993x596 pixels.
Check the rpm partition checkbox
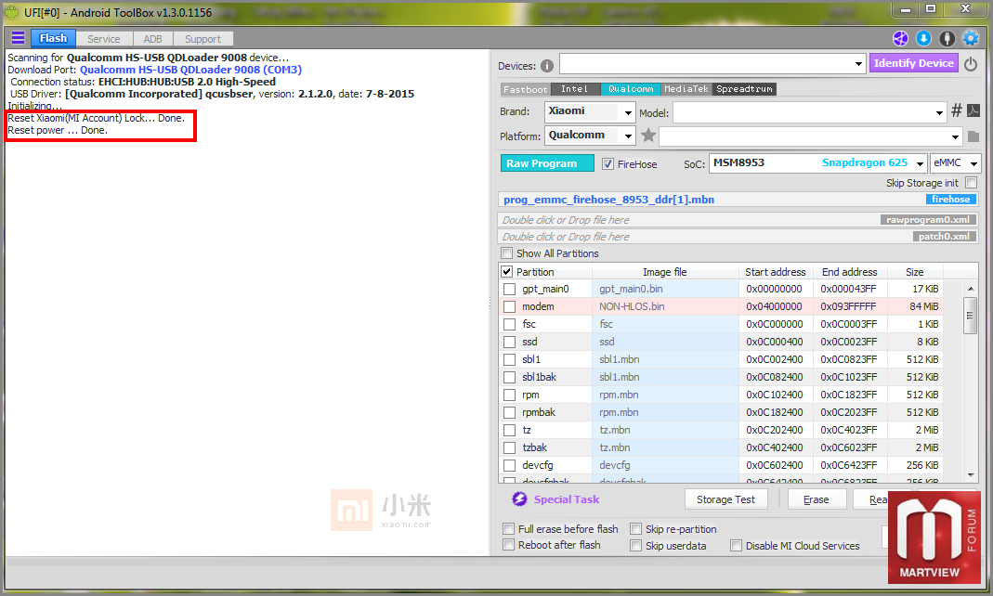[x=510, y=395]
